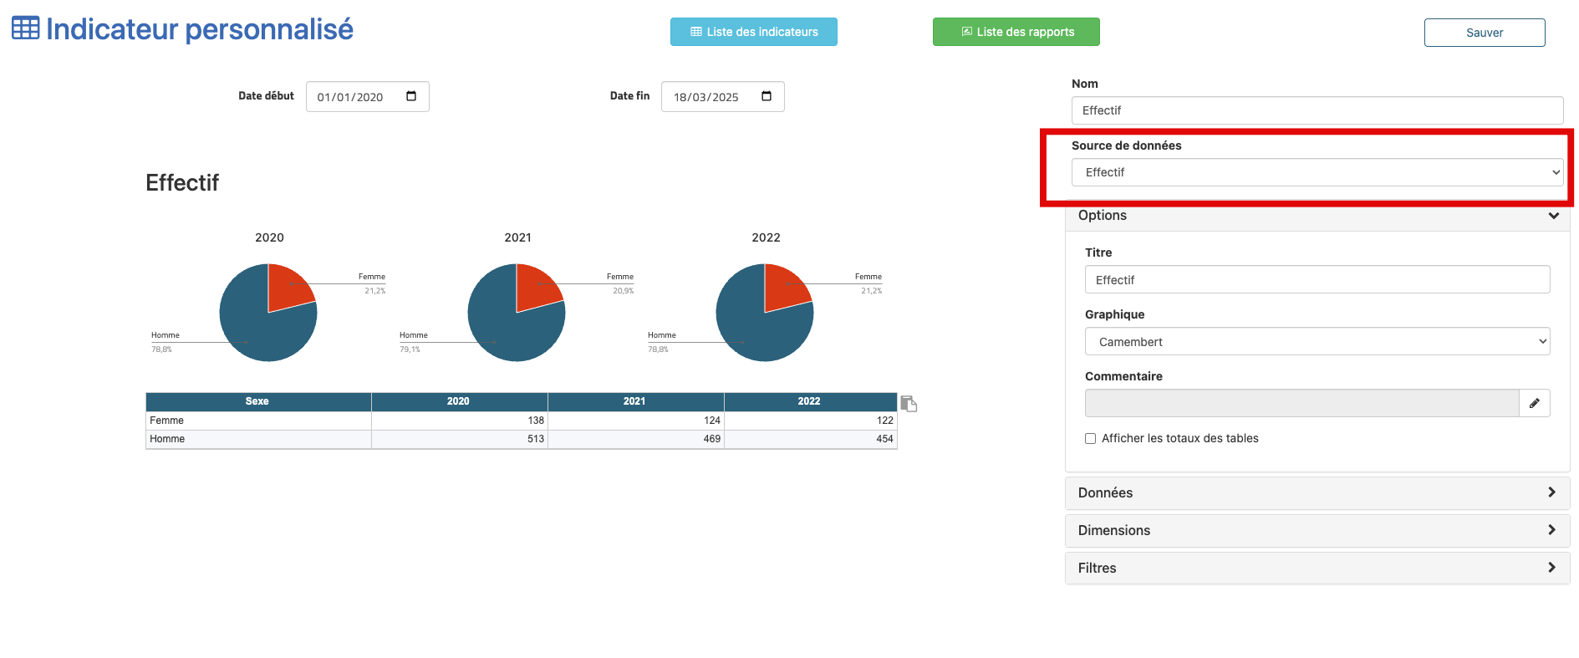This screenshot has width=1579, height=658.
Task: Click the 79,1% label of 2021 pie
Action: [x=410, y=349]
